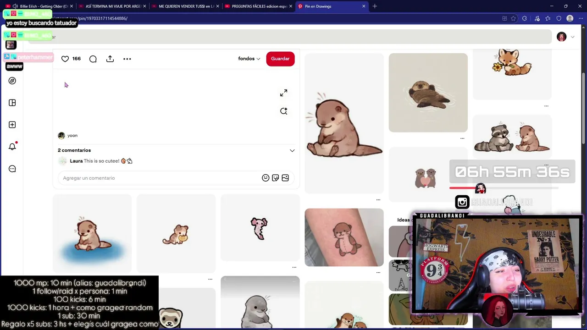
Task: Open the boards grid icon in sidebar
Action: click(x=12, y=103)
